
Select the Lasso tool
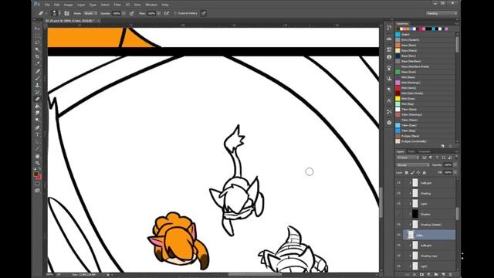(38, 42)
